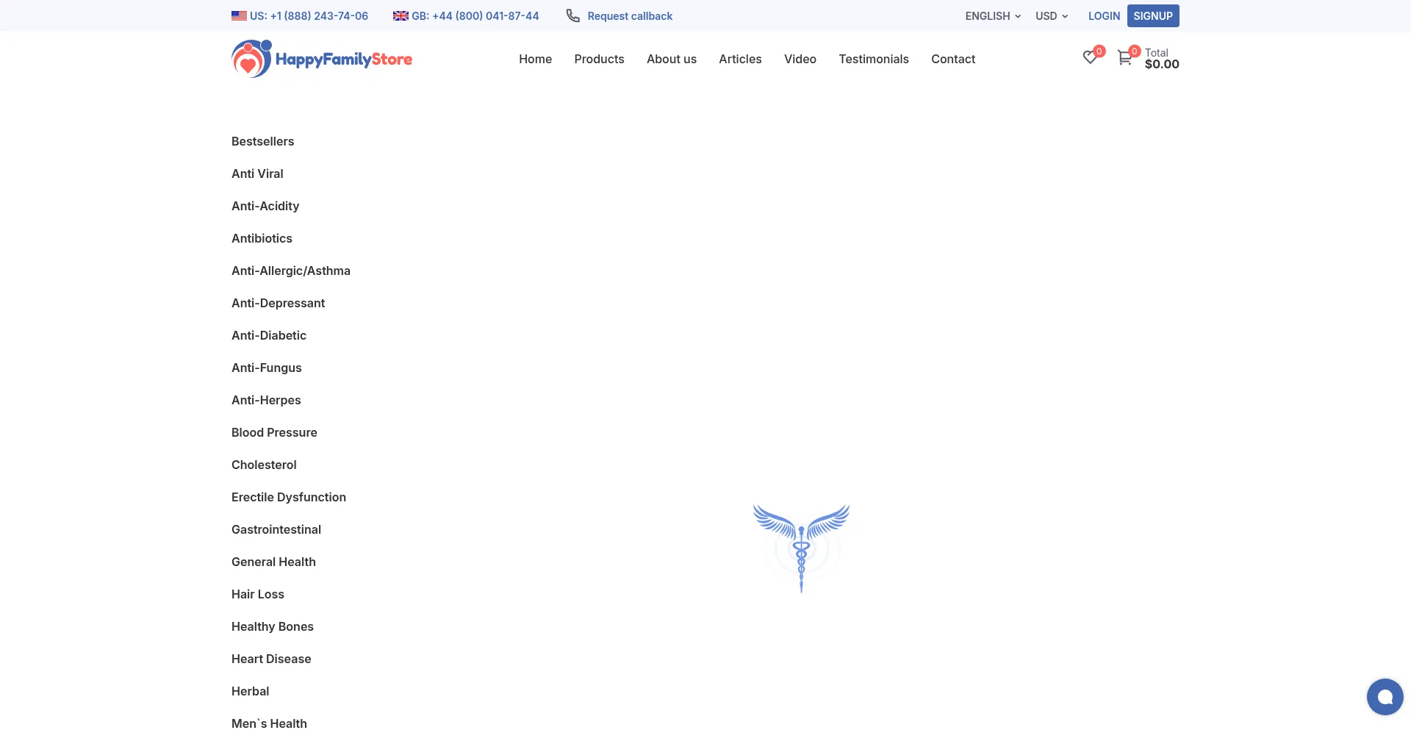Open the Articles menu item
This screenshot has width=1411, height=730.
click(x=740, y=59)
